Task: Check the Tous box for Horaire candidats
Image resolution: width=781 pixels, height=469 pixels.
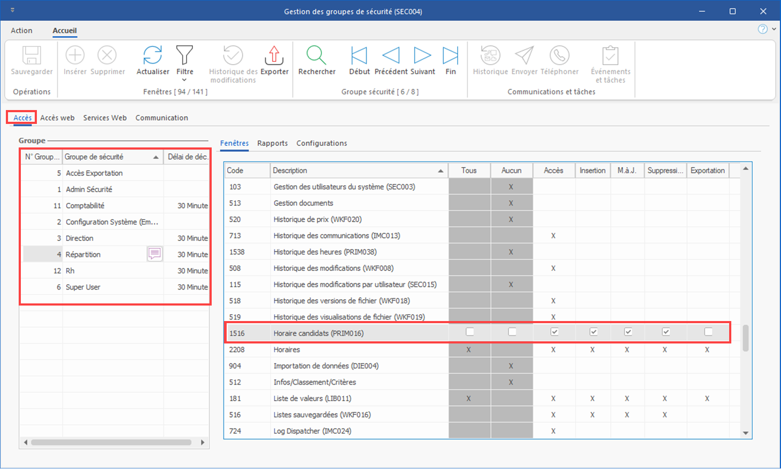Action: click(x=469, y=332)
